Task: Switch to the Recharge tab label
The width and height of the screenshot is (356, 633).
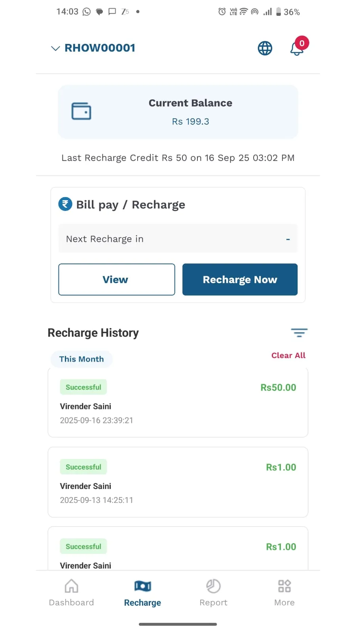Action: pyautogui.click(x=142, y=603)
